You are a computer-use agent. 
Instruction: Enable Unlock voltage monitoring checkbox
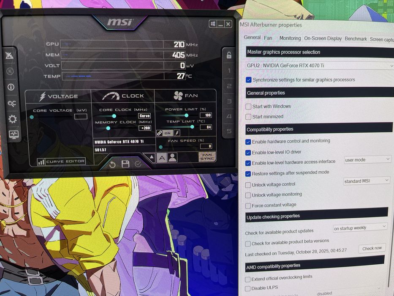click(248, 195)
